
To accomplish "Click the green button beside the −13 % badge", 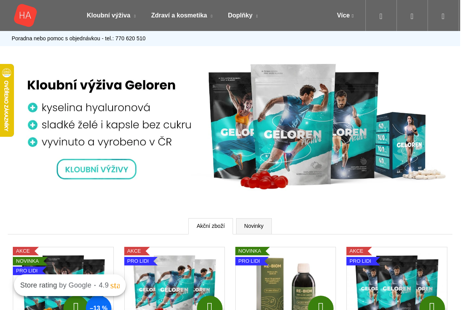I will tap(76, 304).
